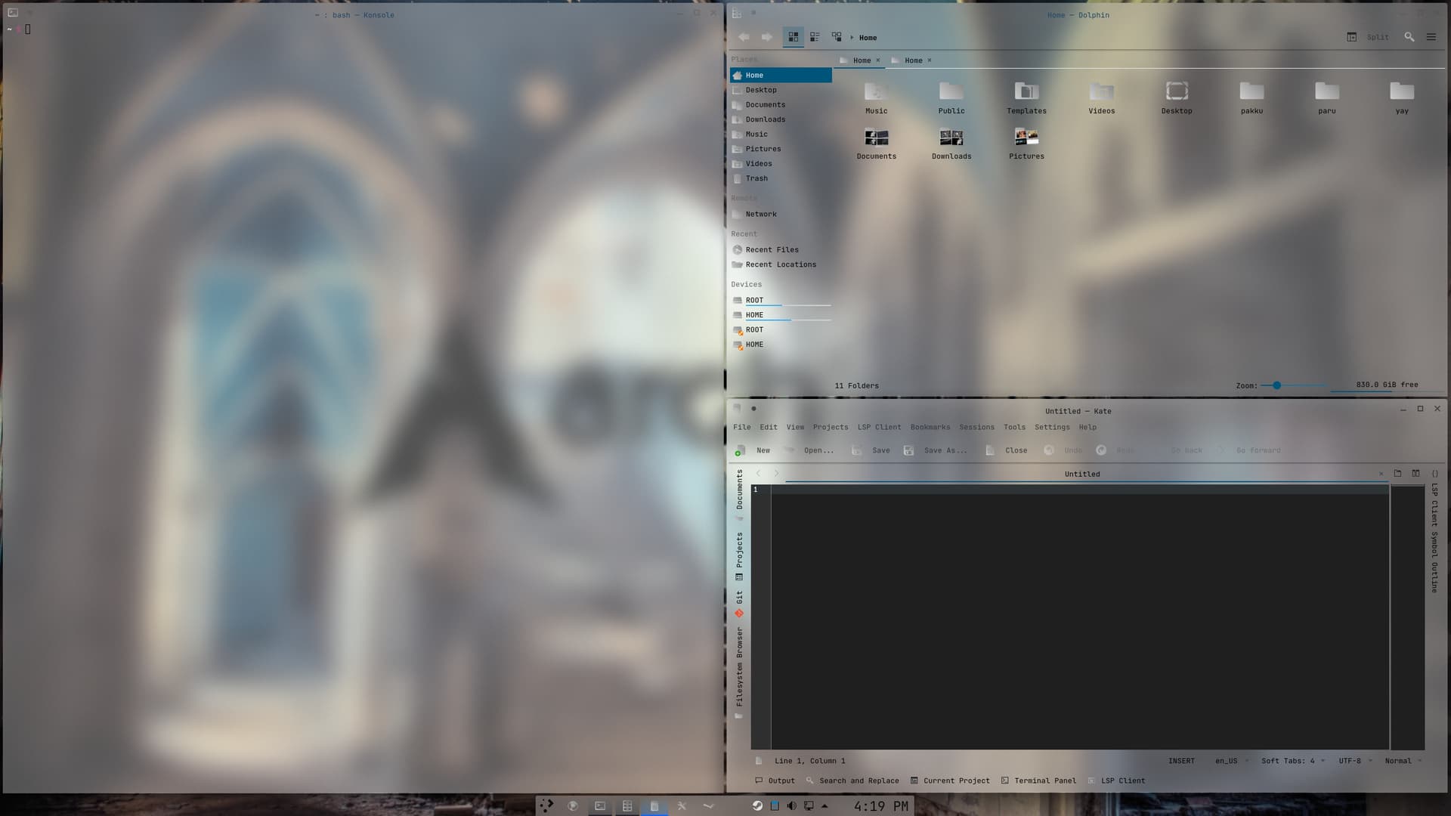Adjust the Zoom slider in Dolphin
Screen dimensions: 1451x816
(x=1276, y=385)
